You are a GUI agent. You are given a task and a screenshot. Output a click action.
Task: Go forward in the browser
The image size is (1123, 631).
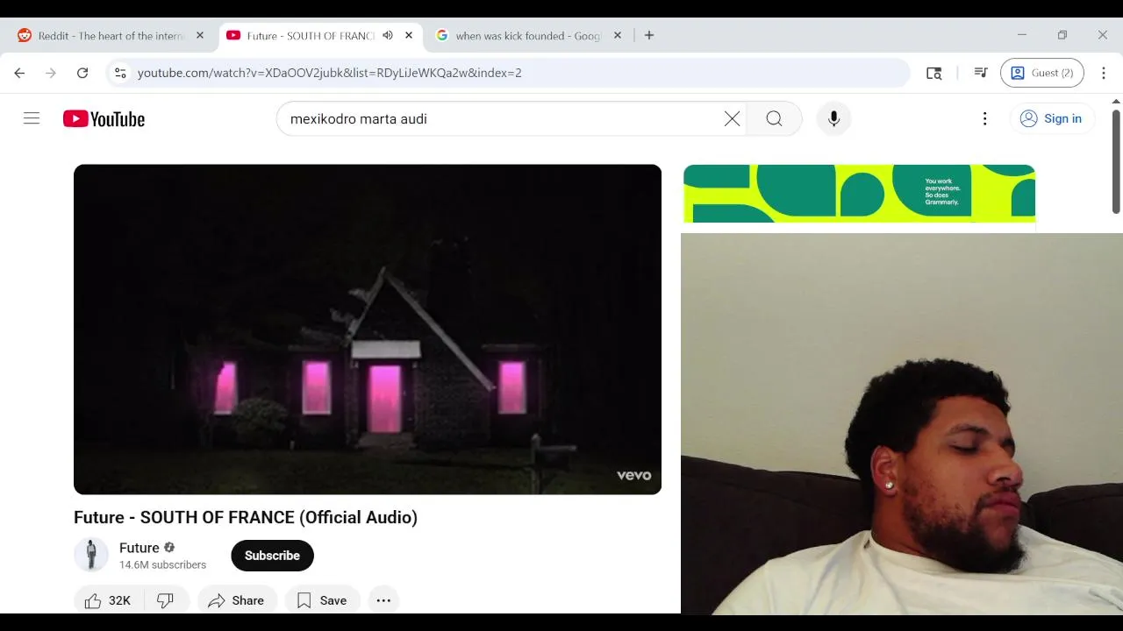51,73
